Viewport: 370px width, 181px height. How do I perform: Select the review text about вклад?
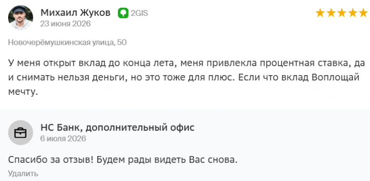click(x=186, y=78)
